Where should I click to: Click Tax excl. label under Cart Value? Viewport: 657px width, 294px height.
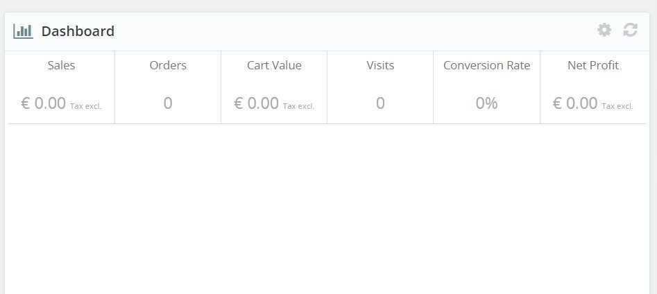coord(298,106)
